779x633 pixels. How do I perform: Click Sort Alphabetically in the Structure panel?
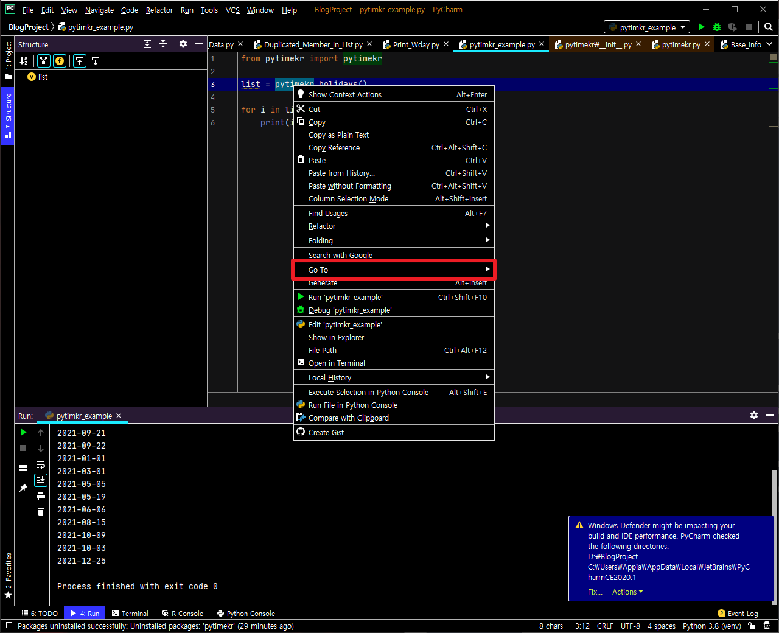click(x=24, y=61)
